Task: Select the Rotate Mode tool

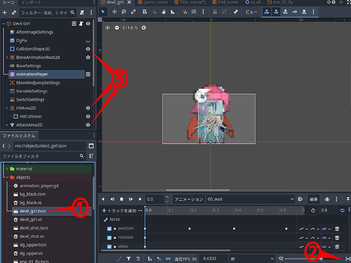Action: (x=124, y=12)
